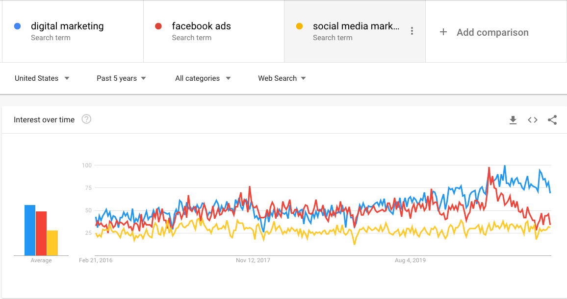Click the Add comparison button

(x=492, y=32)
